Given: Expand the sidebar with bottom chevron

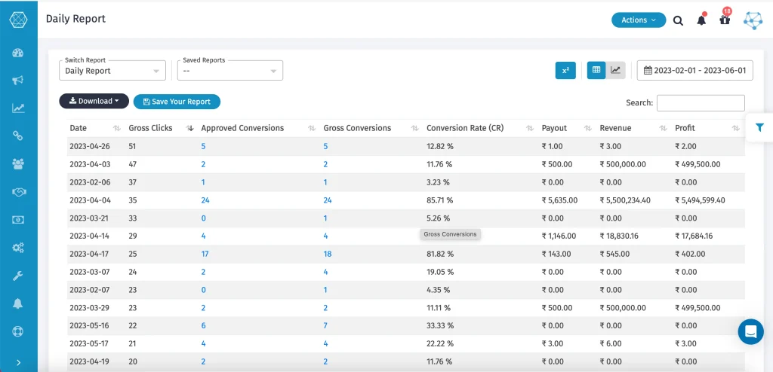Looking at the screenshot, I should tap(18, 362).
